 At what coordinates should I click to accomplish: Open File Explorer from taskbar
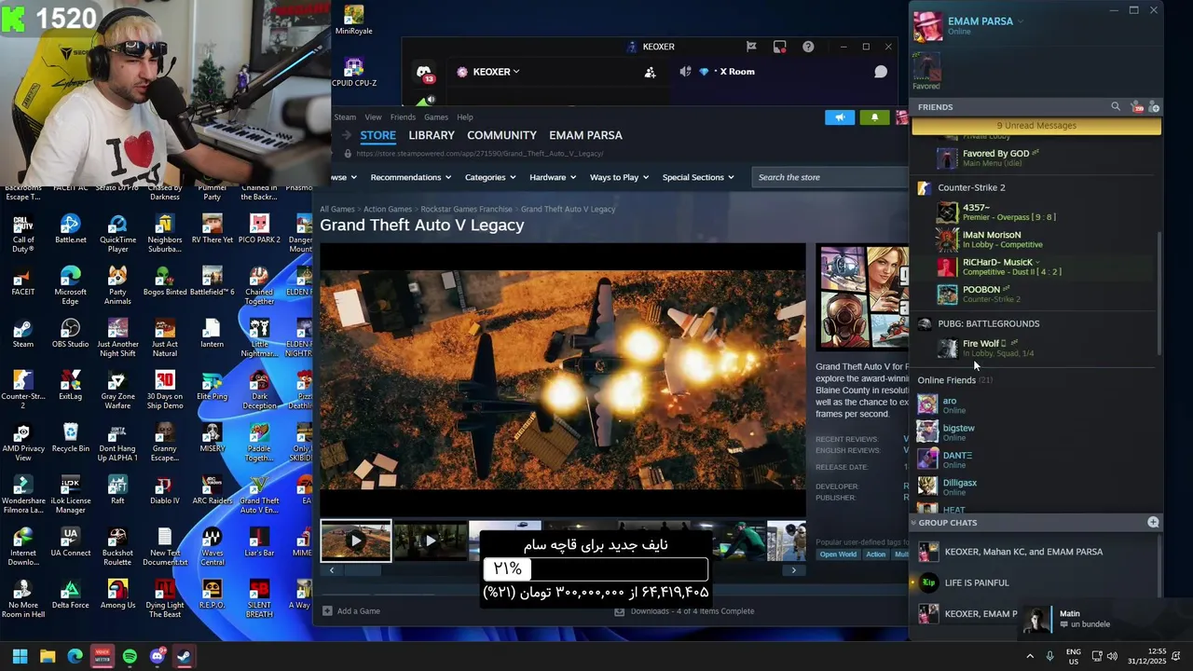pyautogui.click(x=48, y=656)
